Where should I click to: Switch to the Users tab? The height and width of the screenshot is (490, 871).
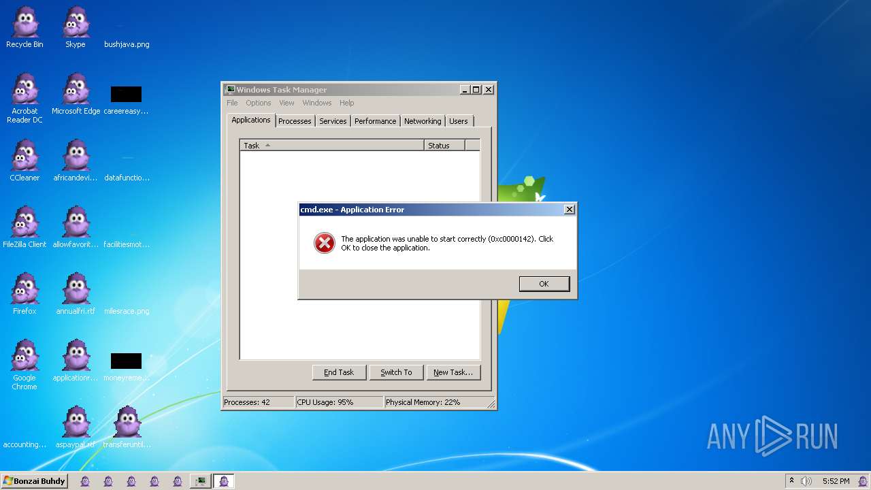[459, 121]
